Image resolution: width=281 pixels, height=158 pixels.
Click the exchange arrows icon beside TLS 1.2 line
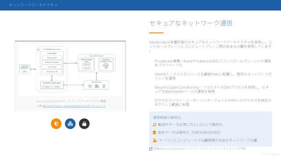[x=155, y=125]
